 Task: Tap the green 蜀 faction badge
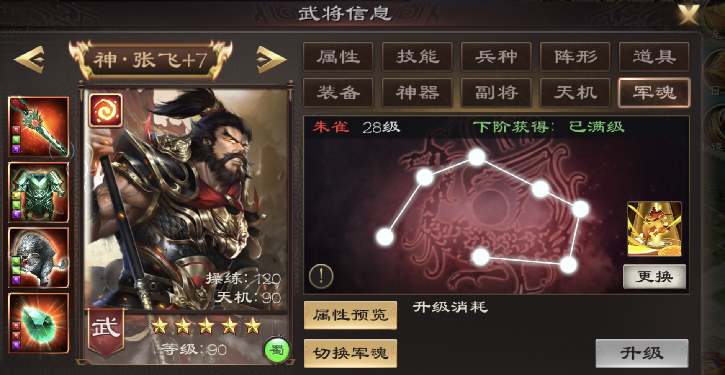pyautogui.click(x=276, y=350)
